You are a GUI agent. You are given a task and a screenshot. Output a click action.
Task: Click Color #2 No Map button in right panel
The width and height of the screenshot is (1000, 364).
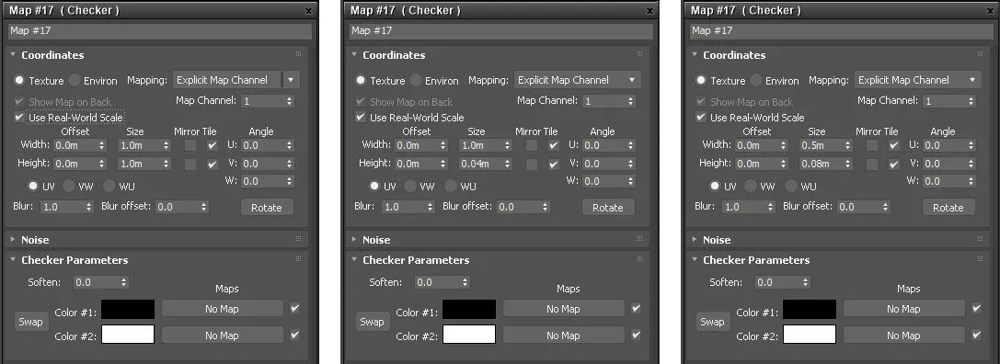(903, 336)
